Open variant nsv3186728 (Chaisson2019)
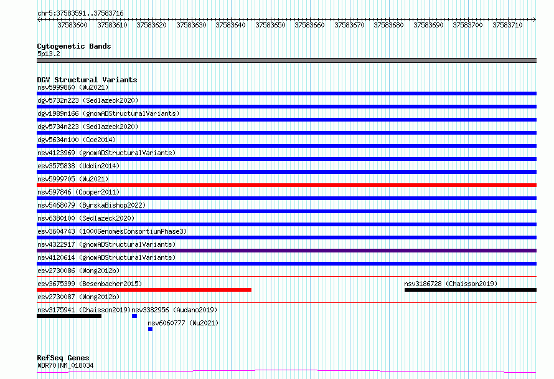This screenshot has height=379, width=554. click(x=451, y=284)
